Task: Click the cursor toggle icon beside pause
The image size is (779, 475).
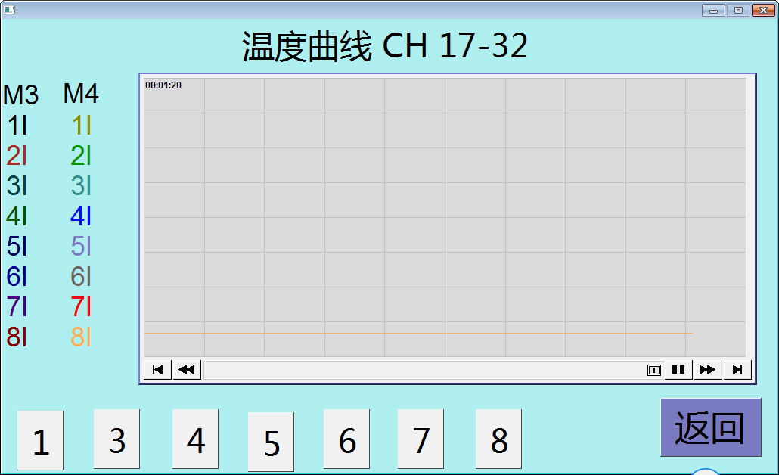Action: [x=654, y=370]
